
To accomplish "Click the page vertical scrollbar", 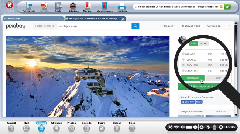I will (x=236, y=69).
